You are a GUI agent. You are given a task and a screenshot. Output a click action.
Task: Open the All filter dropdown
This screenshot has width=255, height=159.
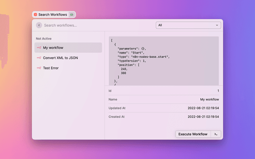[x=188, y=25]
